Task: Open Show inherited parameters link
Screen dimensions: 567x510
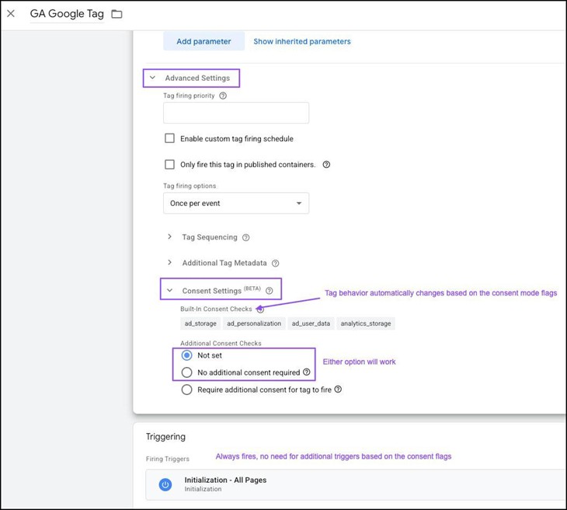Action: click(302, 41)
